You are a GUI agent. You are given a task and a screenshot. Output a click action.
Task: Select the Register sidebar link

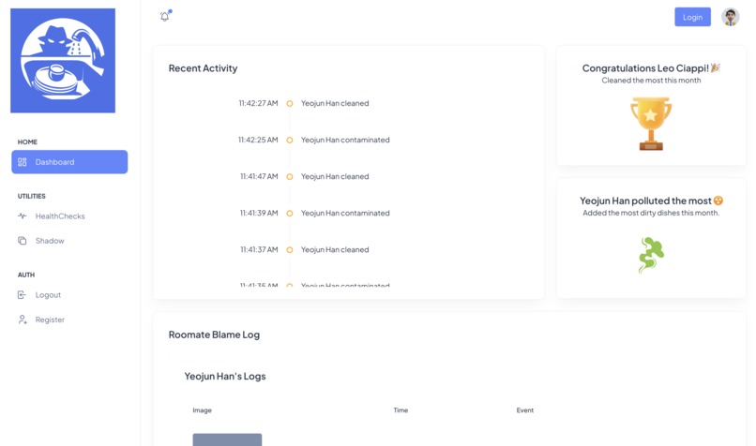tap(50, 320)
